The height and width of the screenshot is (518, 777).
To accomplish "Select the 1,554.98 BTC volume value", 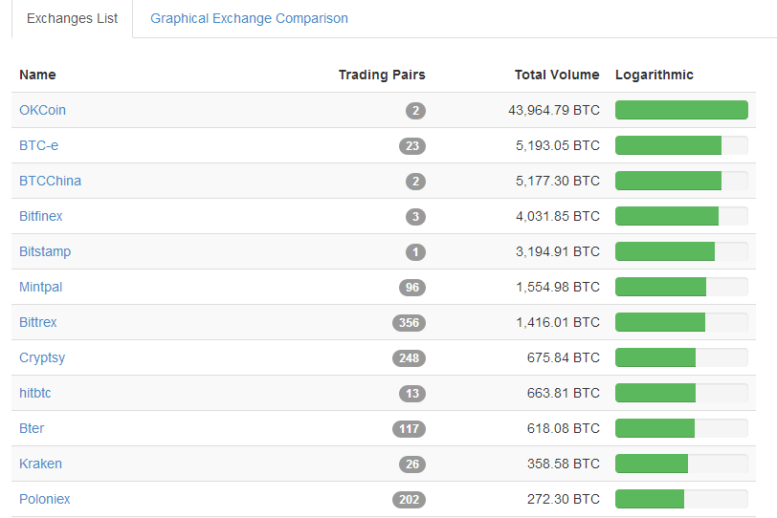I will point(558,287).
